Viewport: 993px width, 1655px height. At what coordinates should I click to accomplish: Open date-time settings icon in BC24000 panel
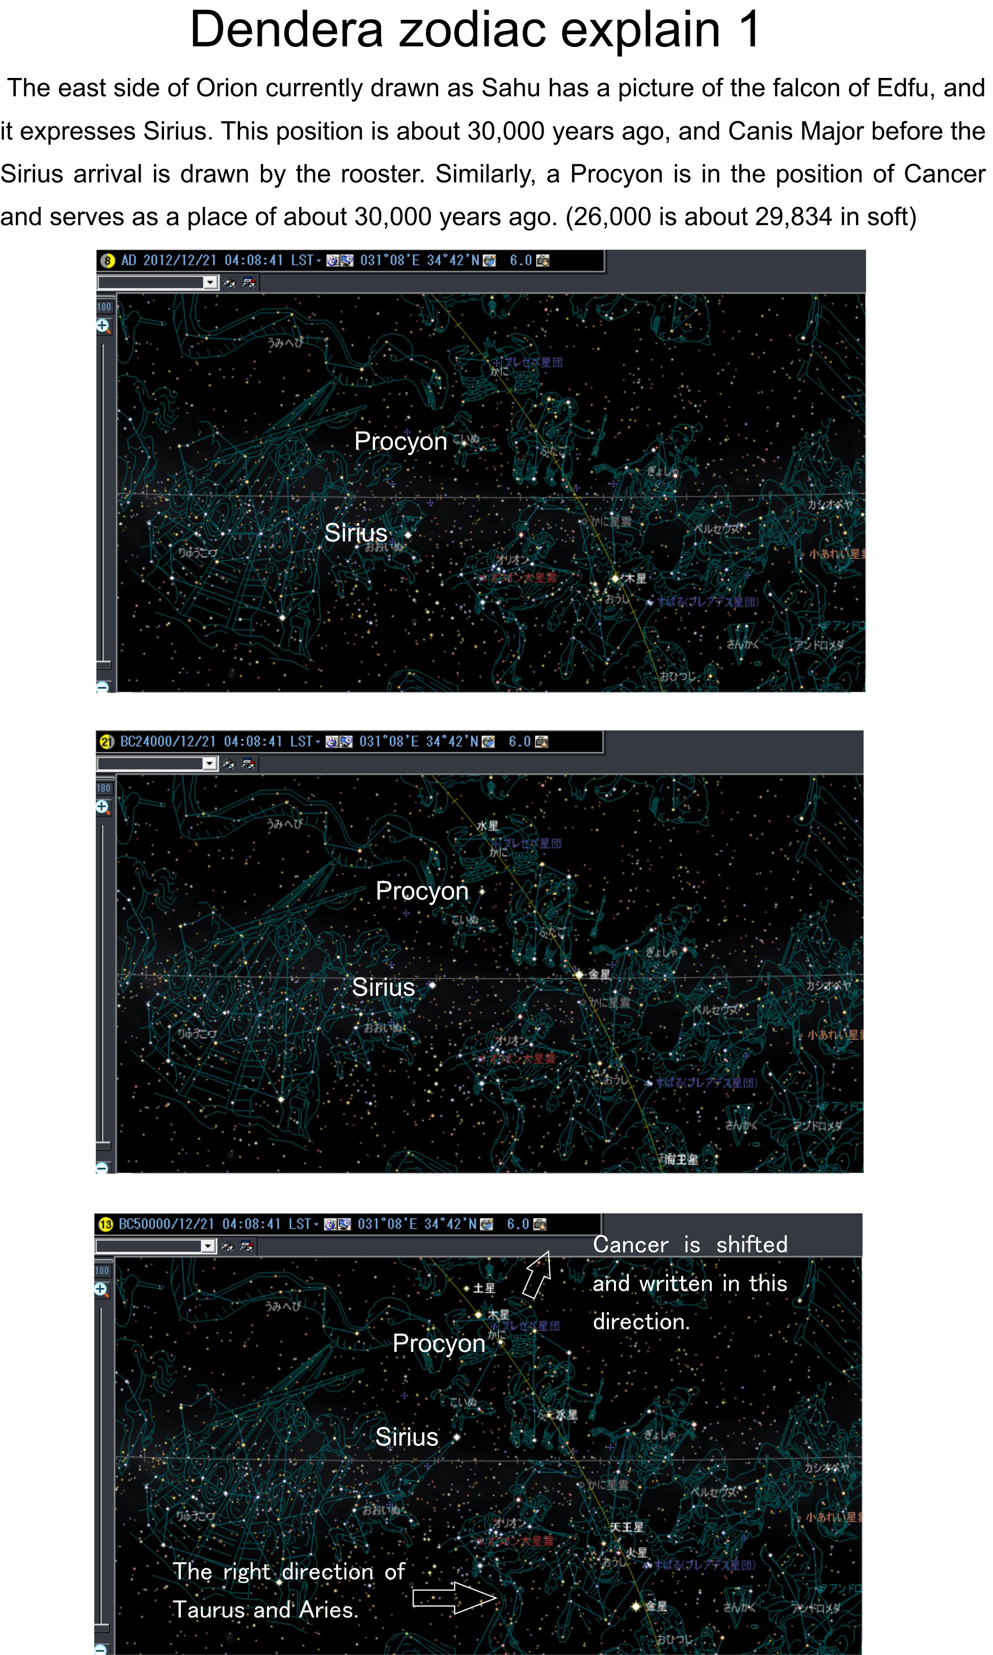point(332,741)
